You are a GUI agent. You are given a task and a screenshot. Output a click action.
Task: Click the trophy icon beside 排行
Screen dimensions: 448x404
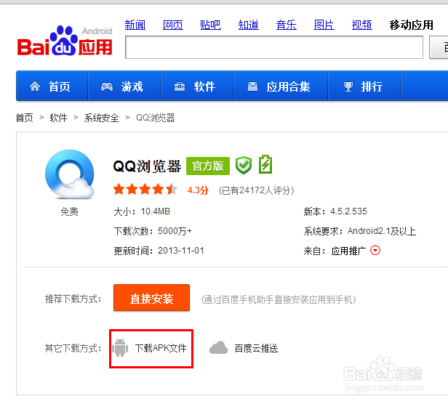tap(348, 86)
